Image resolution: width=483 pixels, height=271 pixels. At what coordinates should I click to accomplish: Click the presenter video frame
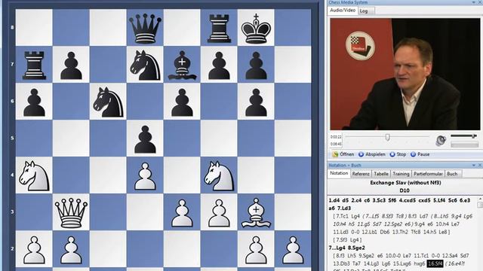click(x=405, y=74)
